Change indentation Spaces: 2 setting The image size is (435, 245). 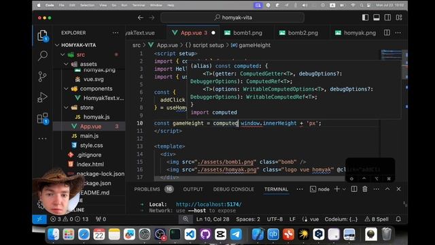248,219
